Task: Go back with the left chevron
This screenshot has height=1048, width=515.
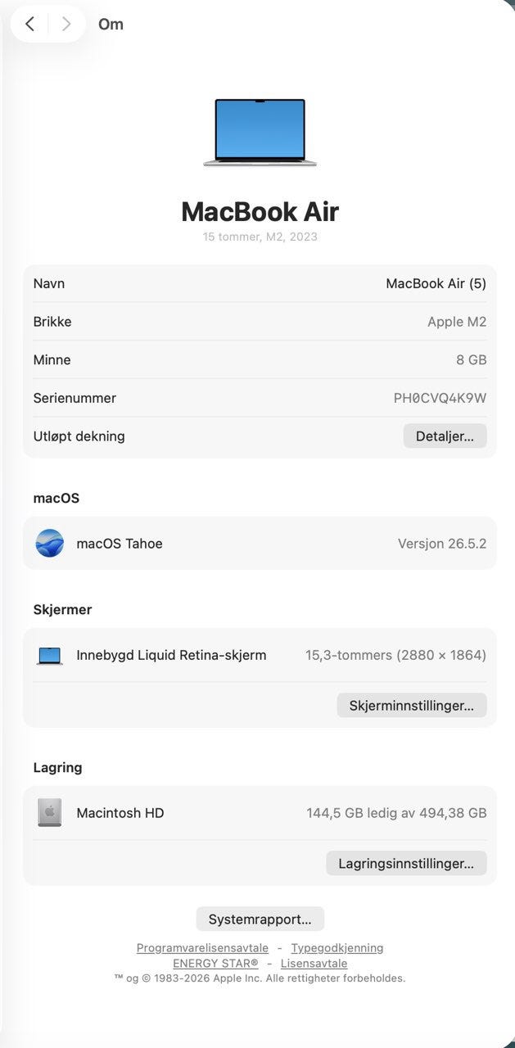Action: point(29,24)
